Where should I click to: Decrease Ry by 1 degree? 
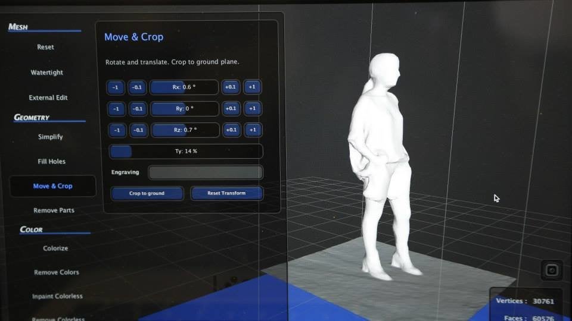(116, 109)
